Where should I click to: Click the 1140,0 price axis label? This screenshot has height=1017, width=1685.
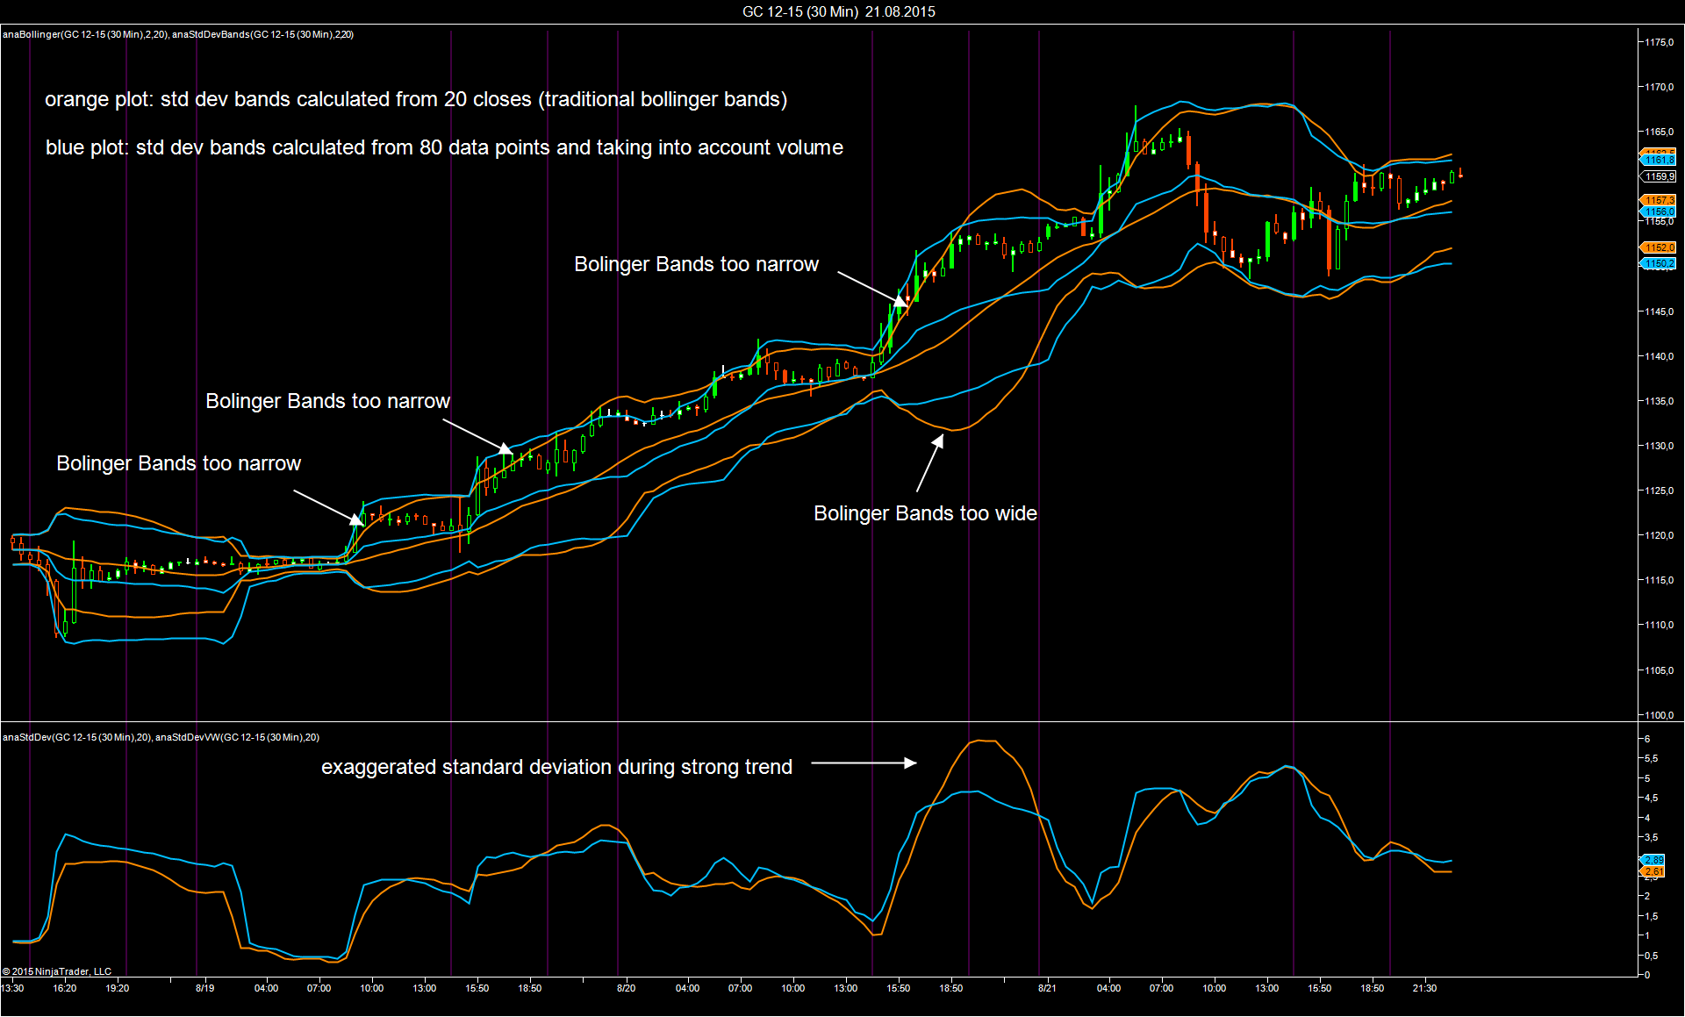coord(1659,356)
